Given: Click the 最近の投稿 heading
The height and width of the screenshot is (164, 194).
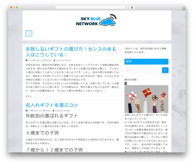Looking at the screenshot, I should [x=130, y=79].
